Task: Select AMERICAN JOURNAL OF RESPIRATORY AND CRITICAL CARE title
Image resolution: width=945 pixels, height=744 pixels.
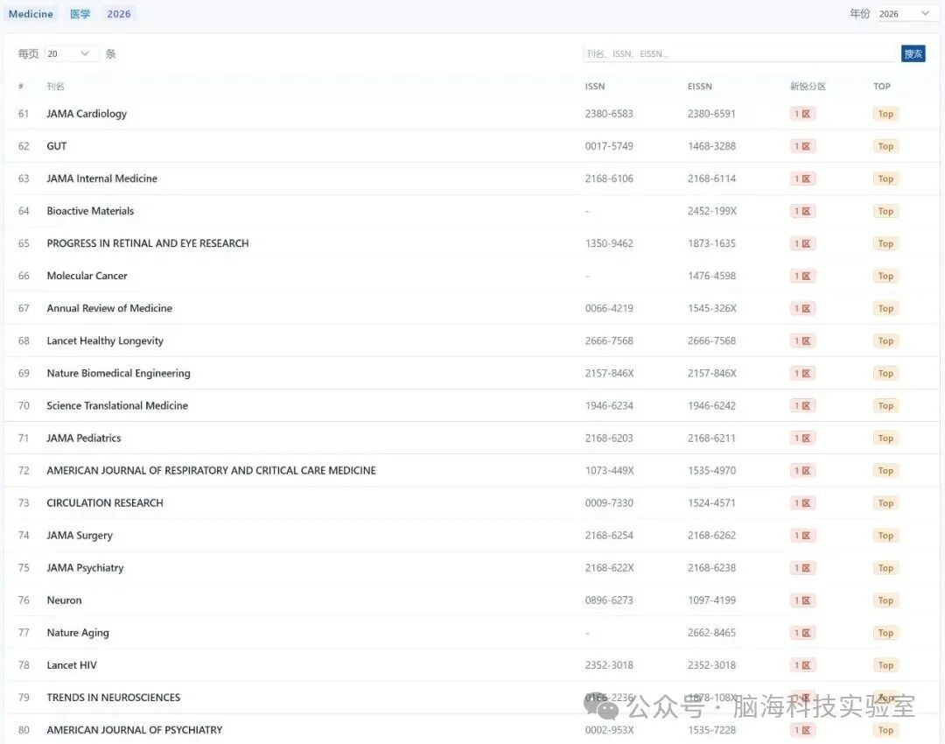Action: (211, 470)
